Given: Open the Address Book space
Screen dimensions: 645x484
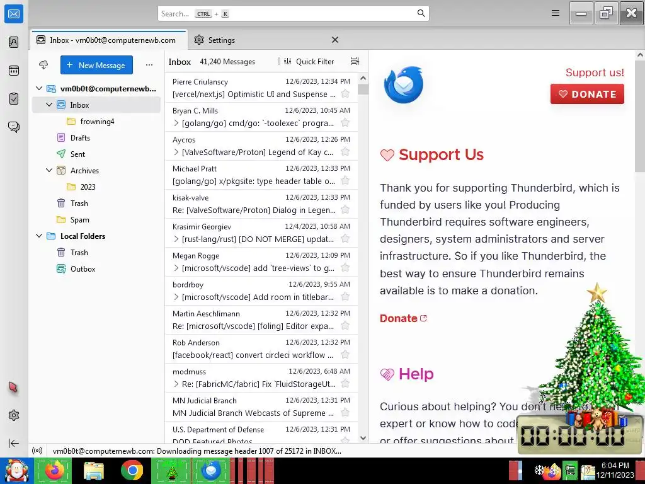Looking at the screenshot, I should click(x=14, y=42).
